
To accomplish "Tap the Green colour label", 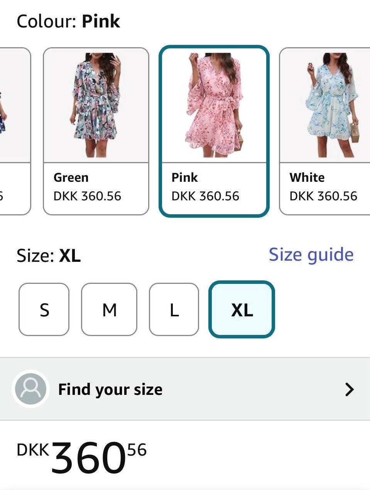I will [x=71, y=178].
